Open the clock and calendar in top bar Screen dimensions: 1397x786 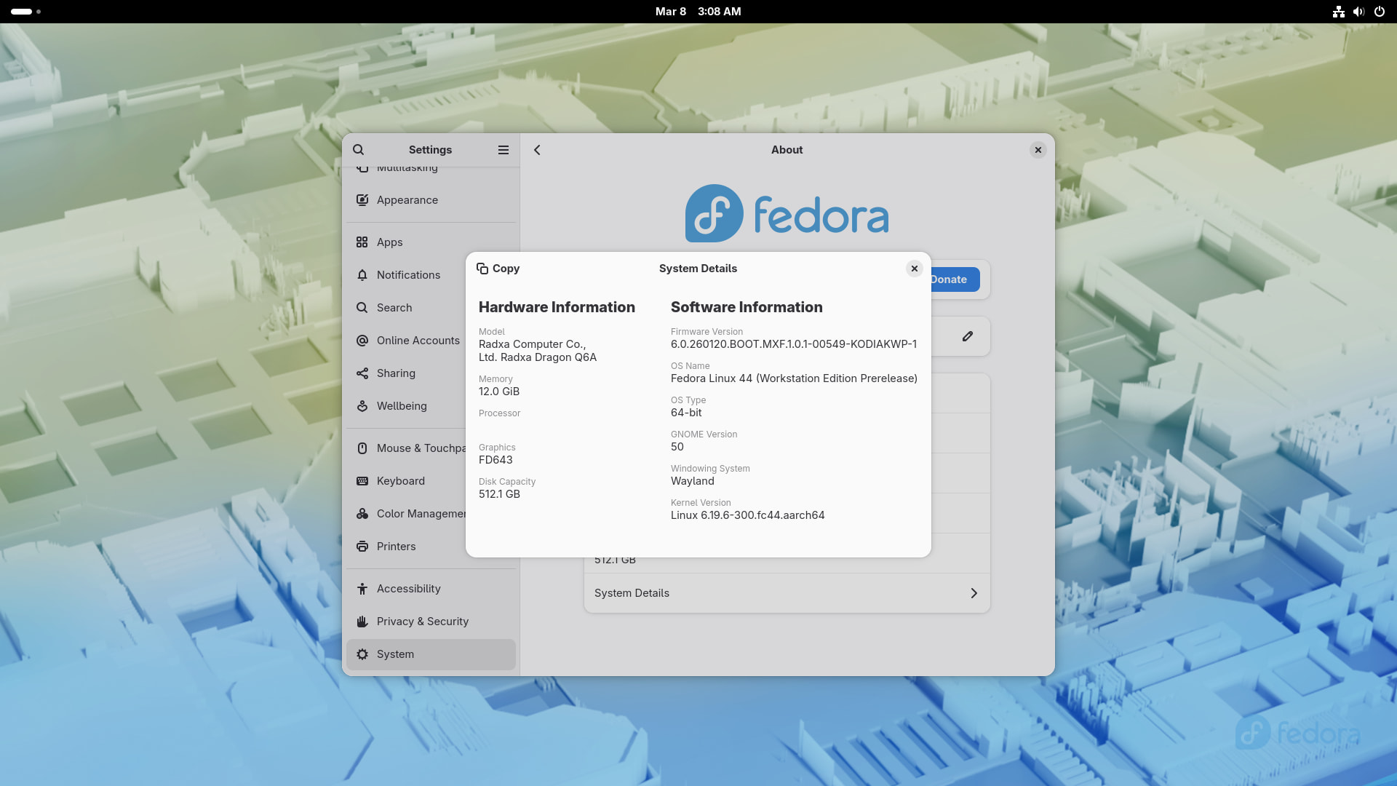pyautogui.click(x=698, y=12)
